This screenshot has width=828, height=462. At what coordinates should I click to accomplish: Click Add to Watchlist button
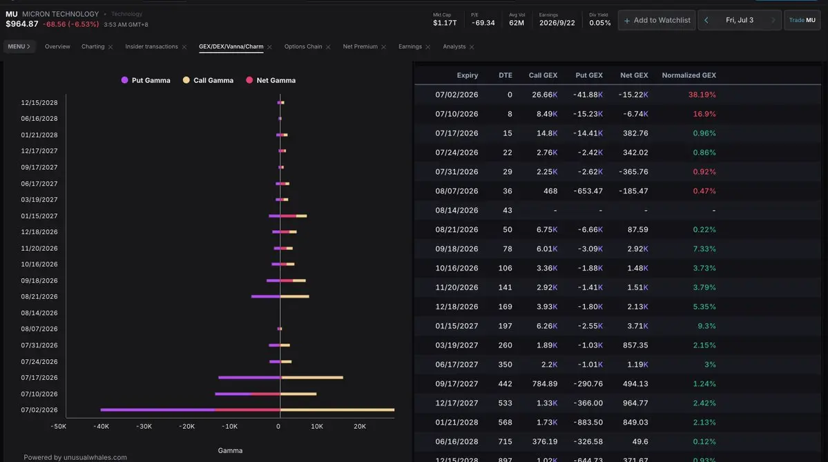pyautogui.click(x=656, y=20)
